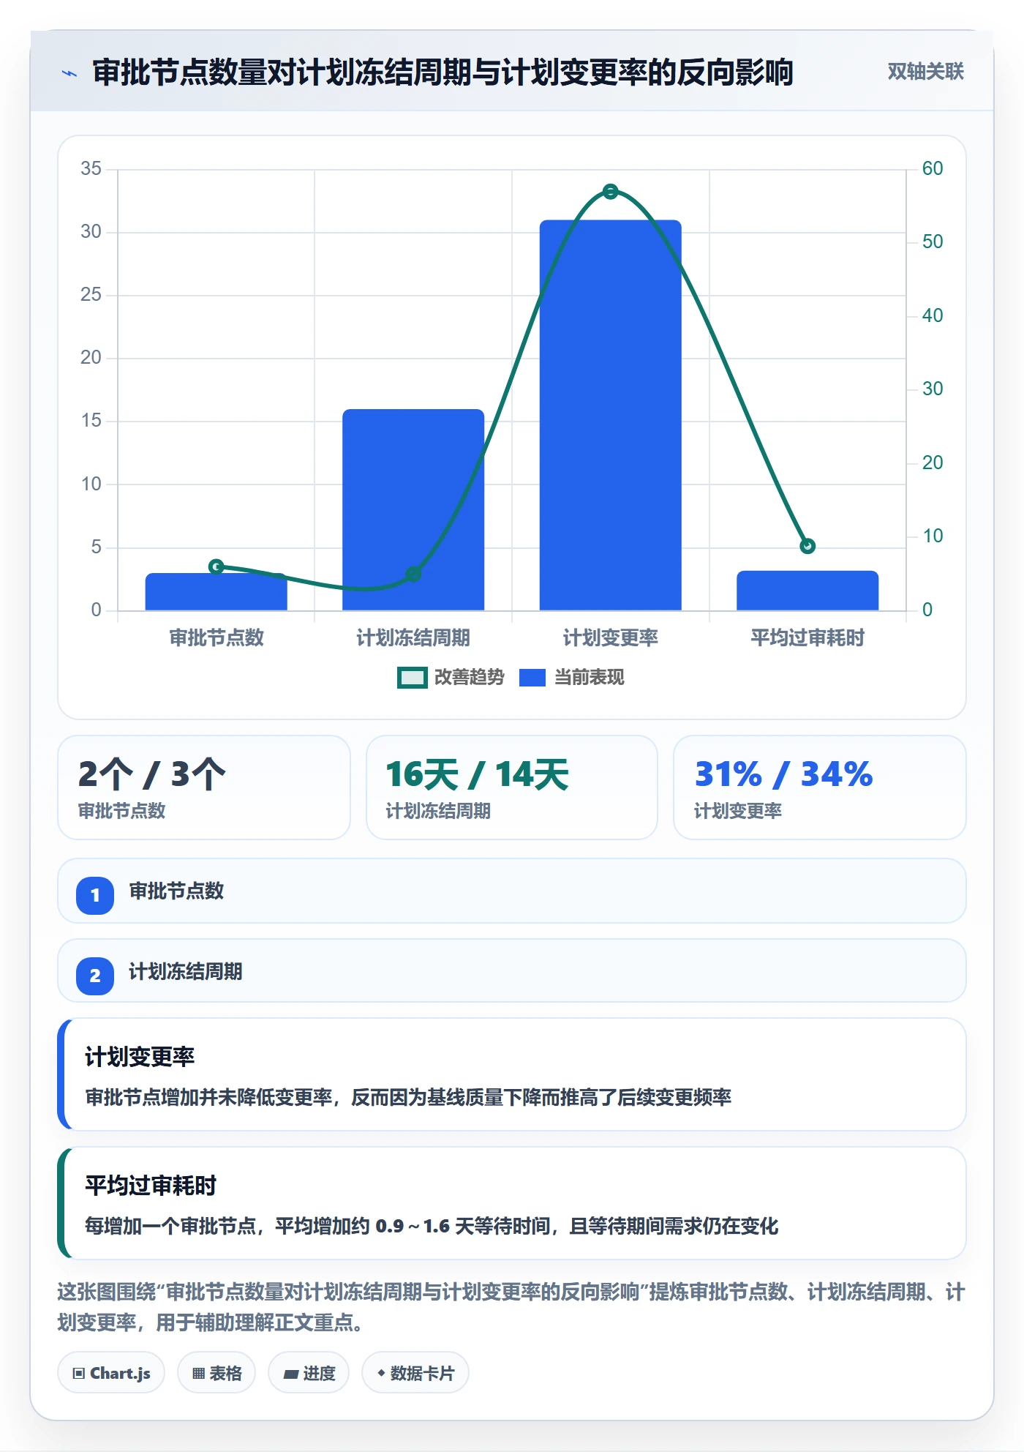
Task: Select list row 审批节点数
Action: coord(512,891)
